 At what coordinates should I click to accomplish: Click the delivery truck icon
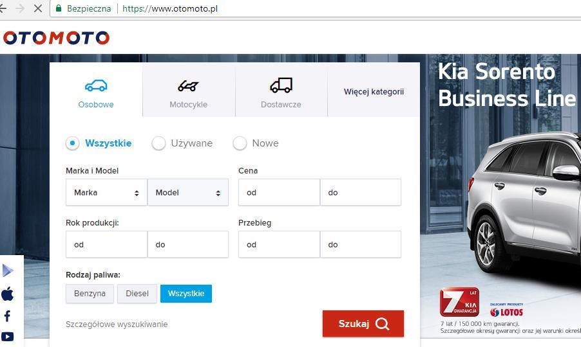point(281,85)
